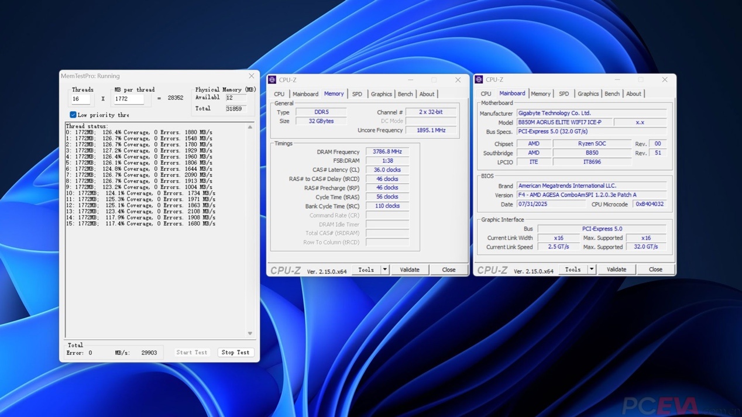The width and height of the screenshot is (742, 417).
Task: Click the Close button in Motherboard info window
Action: (655, 270)
